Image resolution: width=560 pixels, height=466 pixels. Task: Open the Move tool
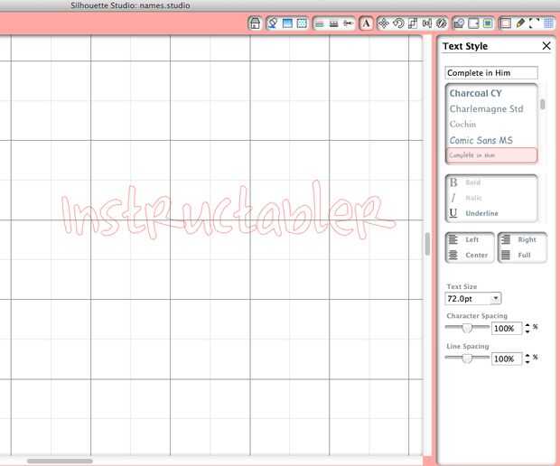[x=384, y=23]
